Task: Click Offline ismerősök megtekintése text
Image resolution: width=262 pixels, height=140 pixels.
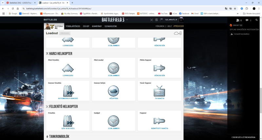Action: (244, 30)
